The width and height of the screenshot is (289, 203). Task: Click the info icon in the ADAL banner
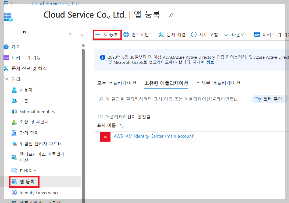click(103, 57)
